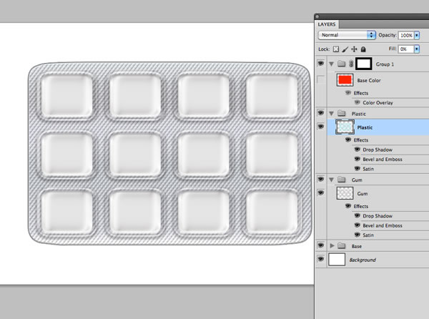Disable Gum layer Bevel and Emboss eye
The image size is (429, 319).
(357, 225)
